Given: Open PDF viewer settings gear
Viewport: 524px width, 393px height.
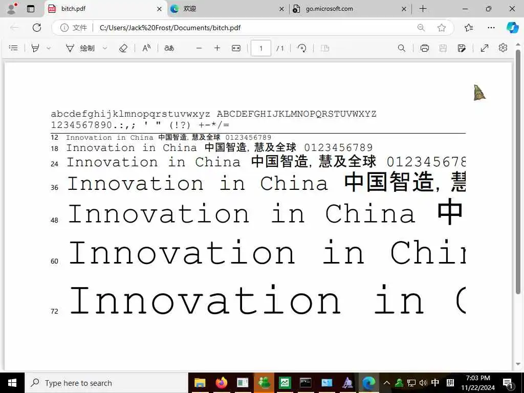Looking at the screenshot, I should coord(503,48).
